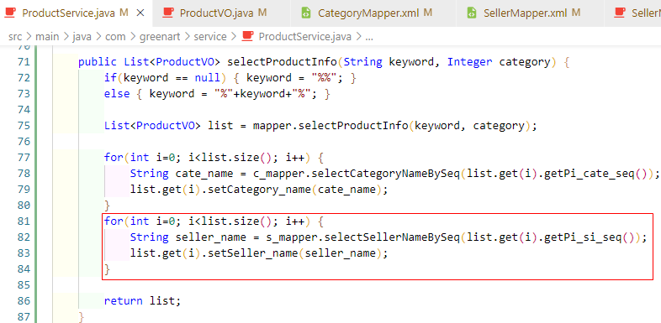Switch to the ProductService.java tab

(76, 13)
